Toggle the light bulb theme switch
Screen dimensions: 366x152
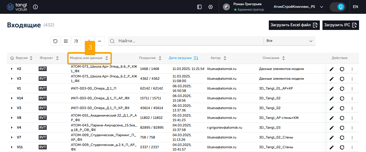click(x=338, y=7)
